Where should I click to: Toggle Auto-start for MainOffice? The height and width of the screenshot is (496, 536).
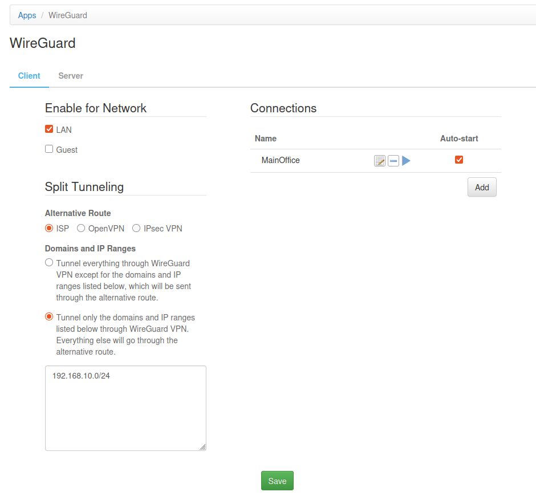[459, 160]
